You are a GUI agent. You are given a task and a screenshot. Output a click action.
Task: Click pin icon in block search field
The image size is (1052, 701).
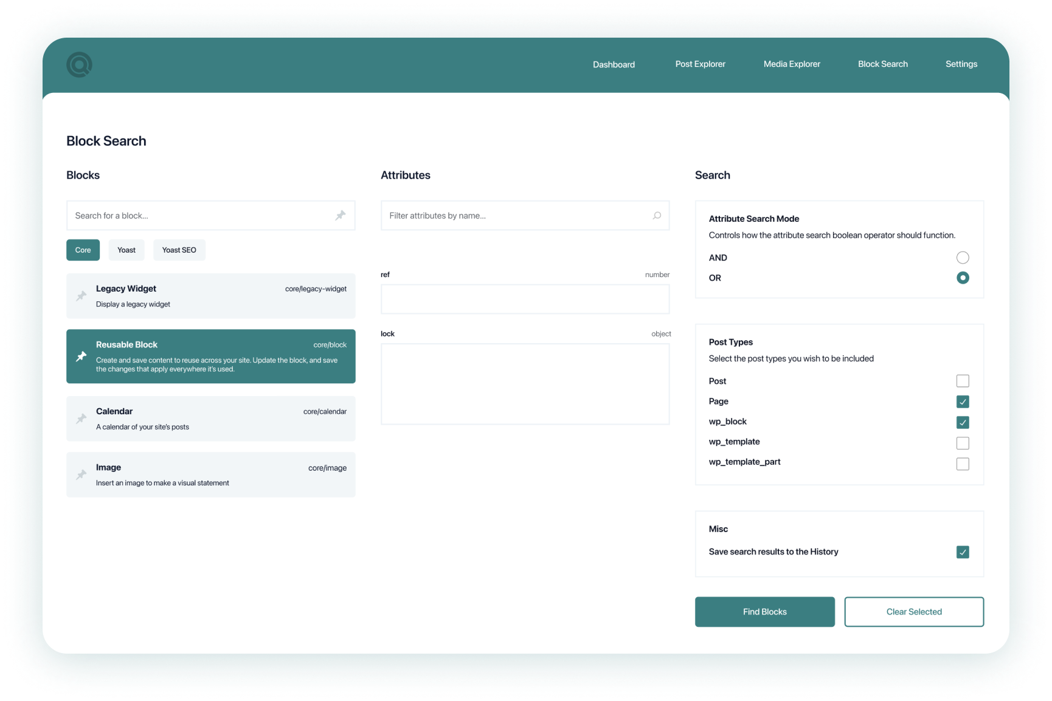tap(340, 216)
